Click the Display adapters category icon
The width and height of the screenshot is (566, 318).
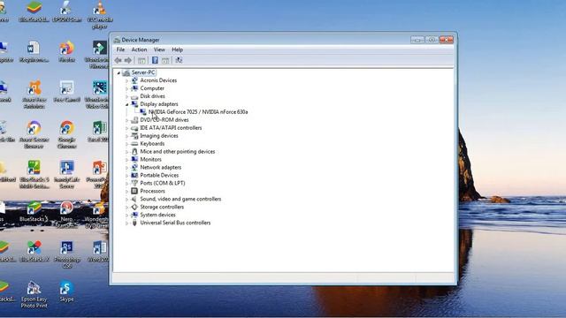134,104
